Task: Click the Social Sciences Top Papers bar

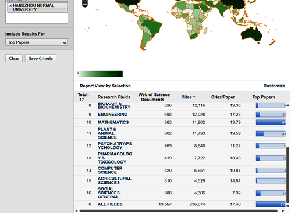Action: pyautogui.click(x=271, y=193)
